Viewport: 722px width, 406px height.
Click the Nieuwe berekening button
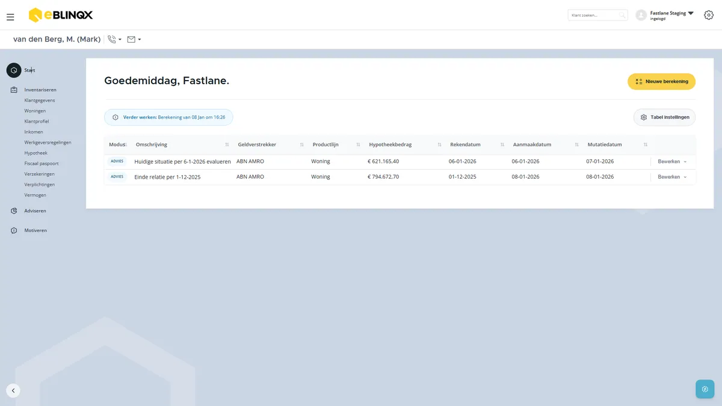[x=661, y=82]
